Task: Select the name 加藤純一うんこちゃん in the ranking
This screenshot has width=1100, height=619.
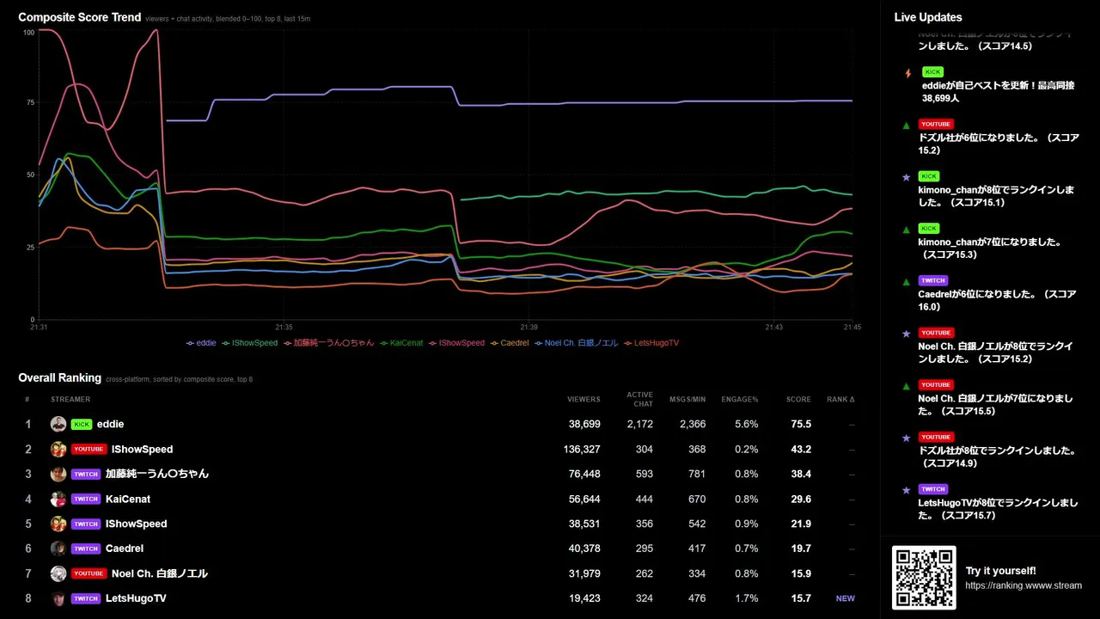Action: tap(157, 474)
